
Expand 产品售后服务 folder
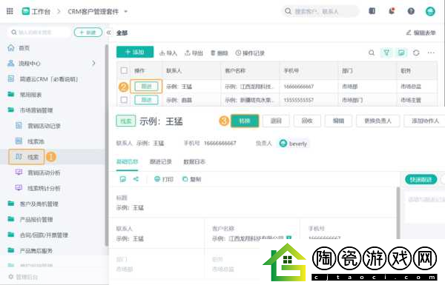click(x=30, y=250)
